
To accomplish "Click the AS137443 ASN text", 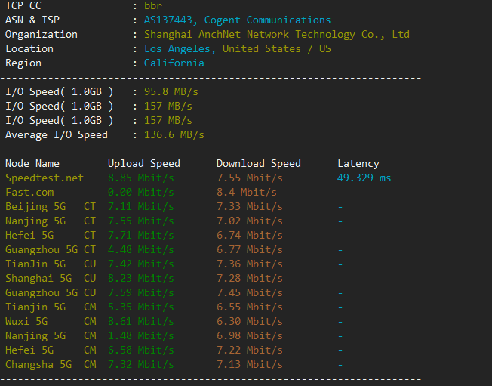I will (171, 20).
